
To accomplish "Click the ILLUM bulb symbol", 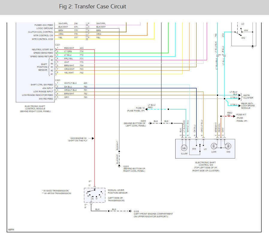I will click(184, 147).
